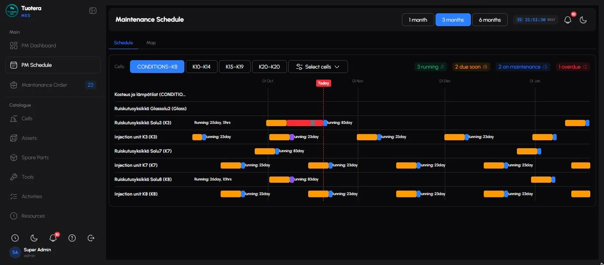Toggle dark mode moon icon in header
The height and width of the screenshot is (265, 604).
[x=583, y=20]
